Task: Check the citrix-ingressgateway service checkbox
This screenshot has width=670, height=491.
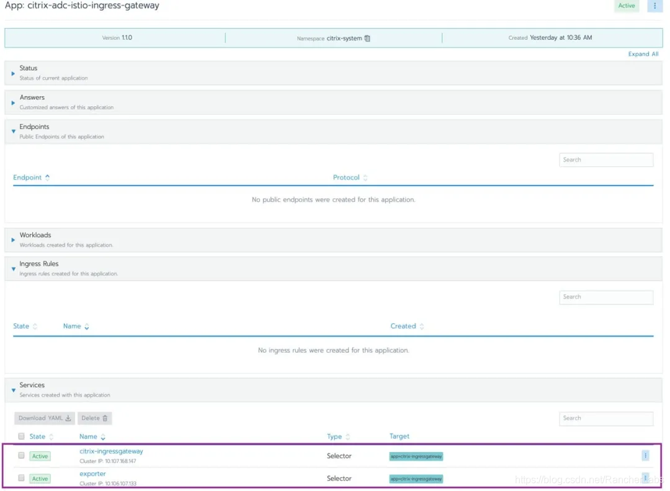Action: pos(22,456)
